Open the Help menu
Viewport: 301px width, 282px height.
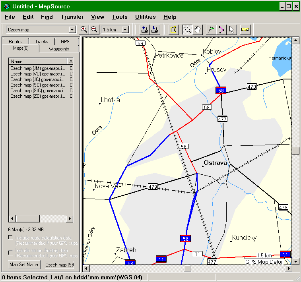pos(170,17)
